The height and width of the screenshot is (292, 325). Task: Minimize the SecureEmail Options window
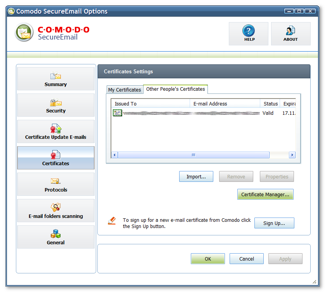coord(289,11)
